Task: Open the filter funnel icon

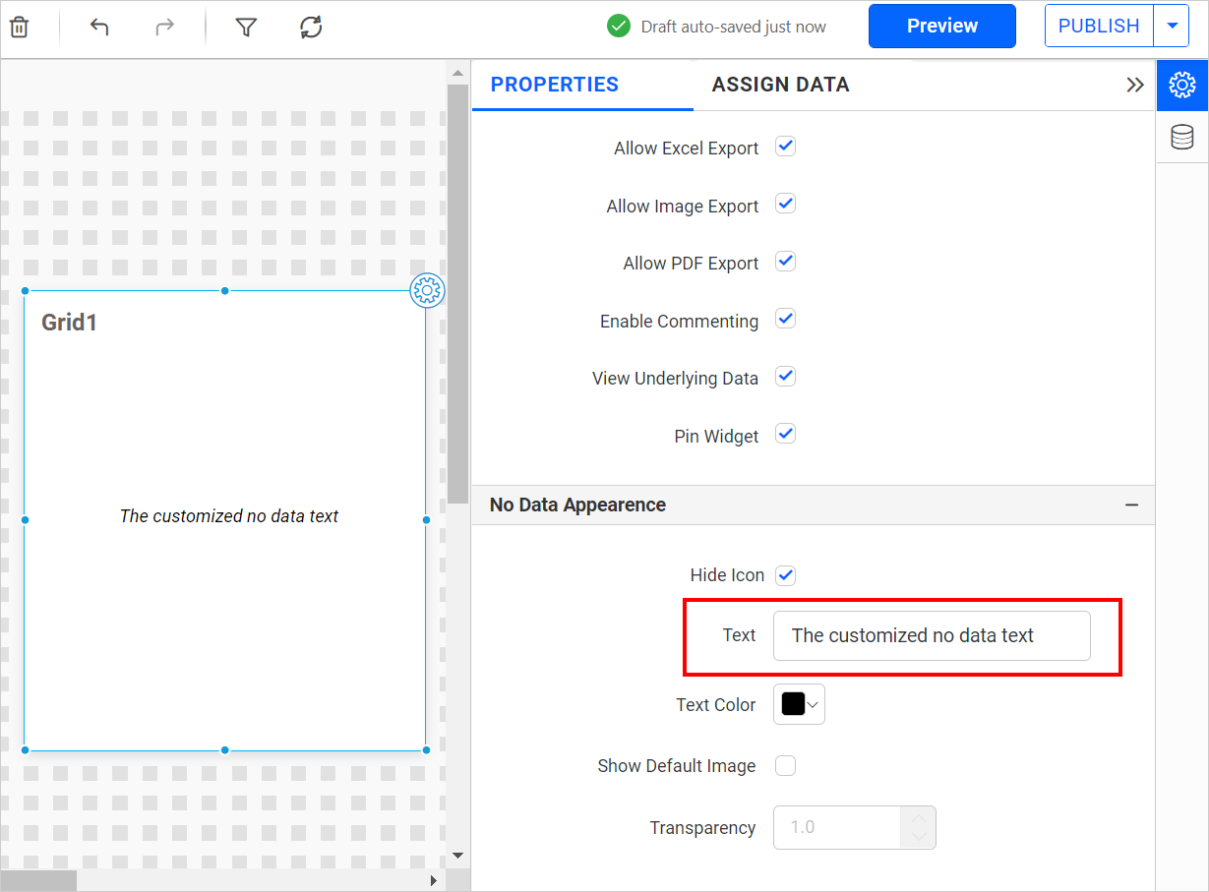Action: click(246, 27)
